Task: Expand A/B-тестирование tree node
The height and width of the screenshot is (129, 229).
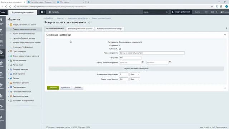Action: pyautogui.click(x=8, y=61)
